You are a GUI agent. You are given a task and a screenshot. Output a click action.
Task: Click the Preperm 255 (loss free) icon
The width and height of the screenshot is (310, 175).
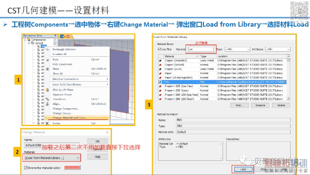pyautogui.click(x=160, y=86)
